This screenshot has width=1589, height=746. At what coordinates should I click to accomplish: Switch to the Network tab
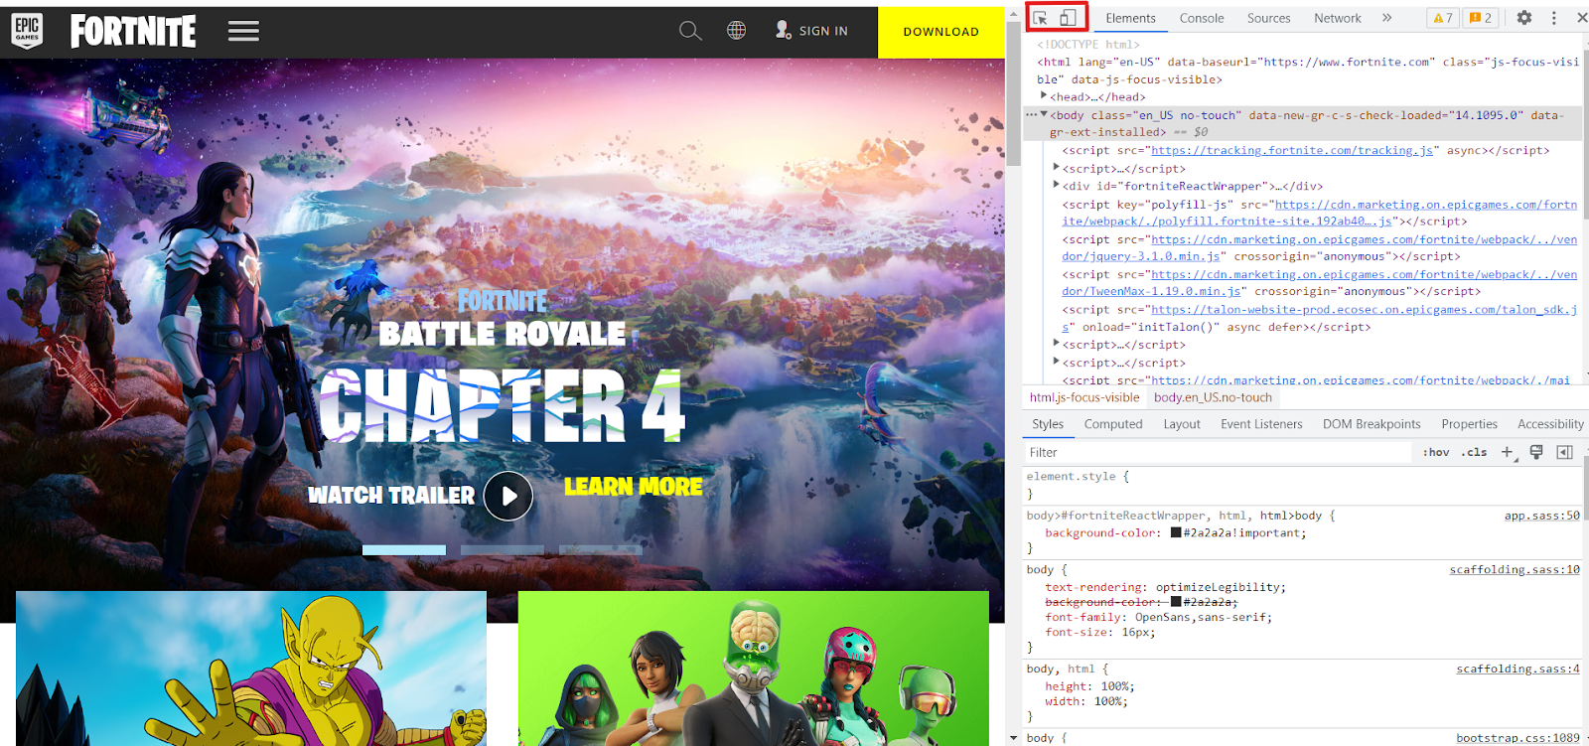pyautogui.click(x=1338, y=18)
